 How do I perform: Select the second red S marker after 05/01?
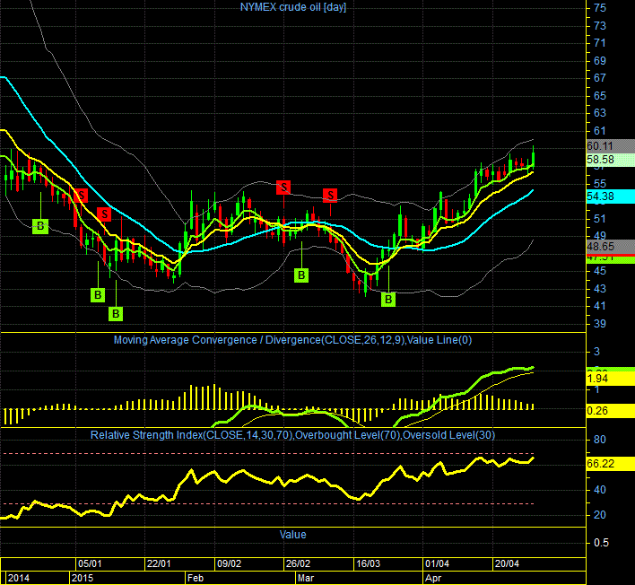[104, 214]
